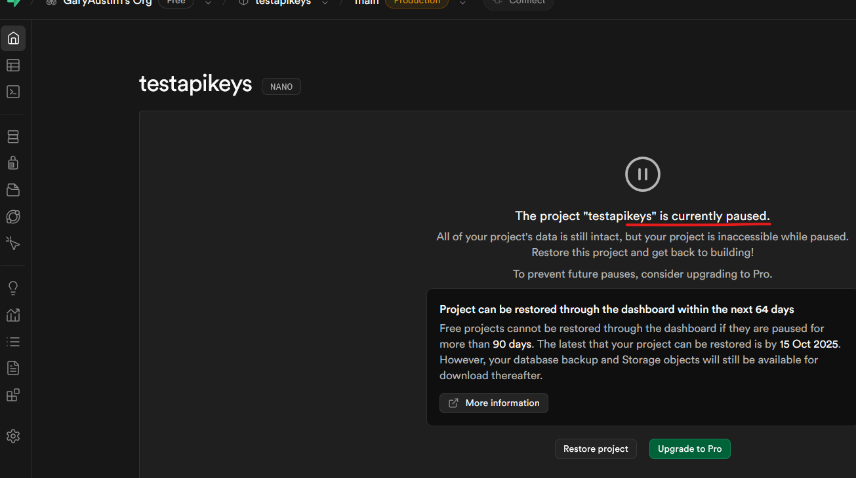This screenshot has height=478, width=856.
Task: Open Realtime via the cursor-click icon
Action: tap(13, 244)
